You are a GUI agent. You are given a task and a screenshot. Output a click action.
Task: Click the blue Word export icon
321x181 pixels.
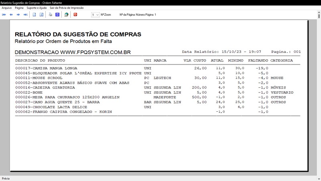tap(57, 15)
